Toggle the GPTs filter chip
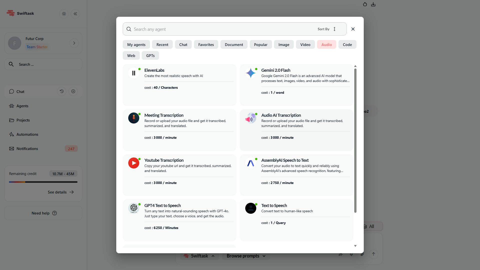 150,55
